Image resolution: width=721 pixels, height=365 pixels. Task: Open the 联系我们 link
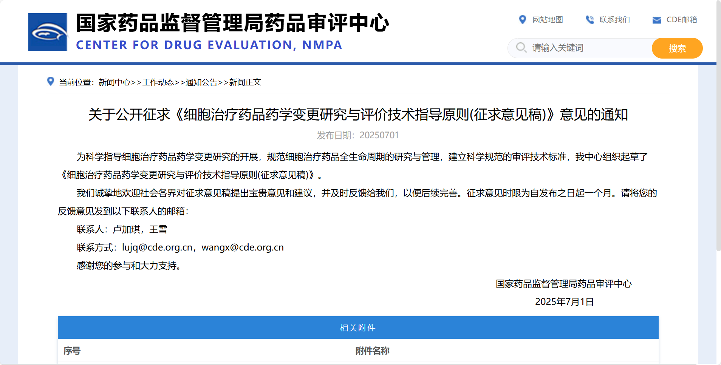(x=614, y=20)
